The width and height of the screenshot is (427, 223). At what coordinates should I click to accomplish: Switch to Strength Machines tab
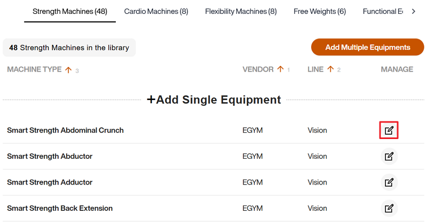pyautogui.click(x=70, y=11)
